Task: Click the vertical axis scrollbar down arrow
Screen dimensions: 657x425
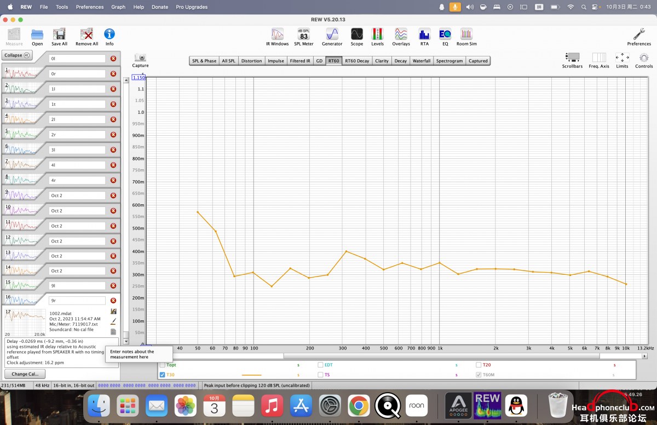Action: tap(126, 341)
